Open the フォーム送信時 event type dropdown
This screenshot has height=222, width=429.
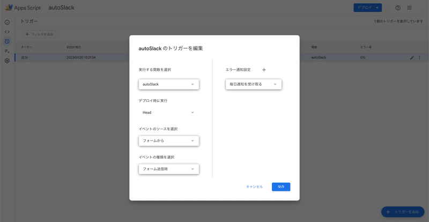pos(168,169)
